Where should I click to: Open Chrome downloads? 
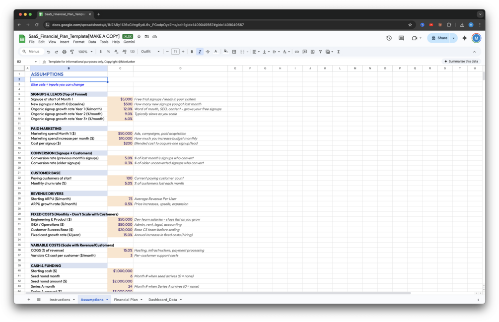pyautogui.click(x=462, y=25)
